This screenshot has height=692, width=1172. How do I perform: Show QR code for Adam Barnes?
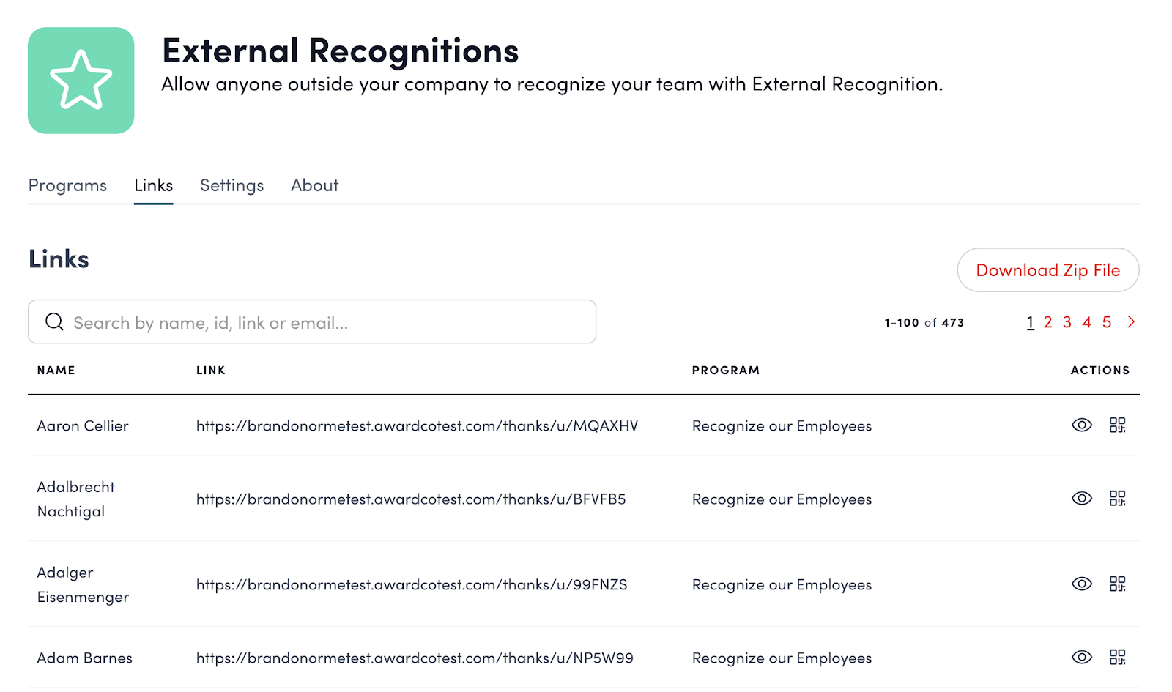click(1117, 658)
